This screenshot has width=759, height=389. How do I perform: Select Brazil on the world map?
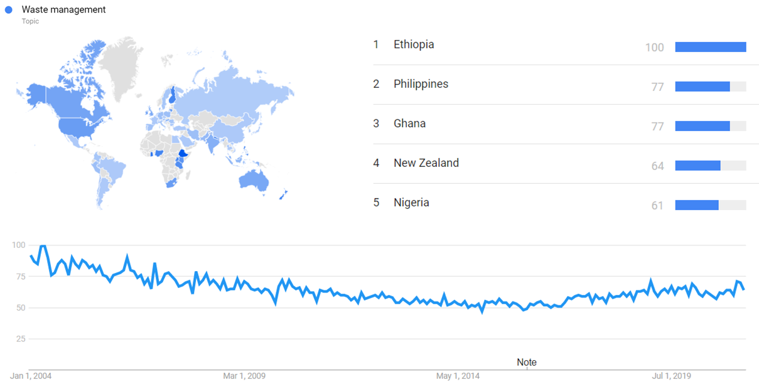(114, 168)
